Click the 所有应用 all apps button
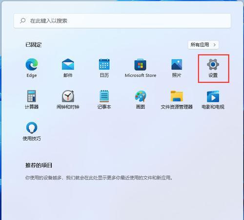Image resolution: width=244 pixels, height=220 pixels. click(x=203, y=45)
